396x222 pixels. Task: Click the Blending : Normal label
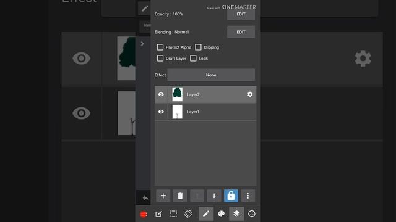coord(171,32)
